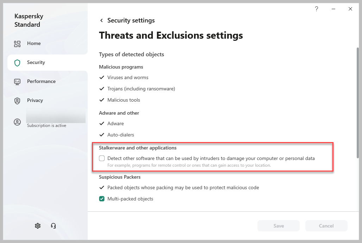This screenshot has width=362, height=243.
Task: Click the Home dashboard icon in sidebar
Action: (17, 44)
